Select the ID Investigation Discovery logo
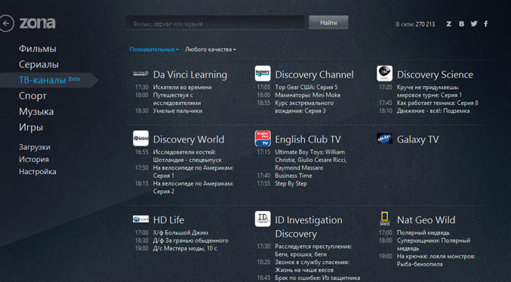Viewport: 511px width, 282px height. tap(263, 219)
